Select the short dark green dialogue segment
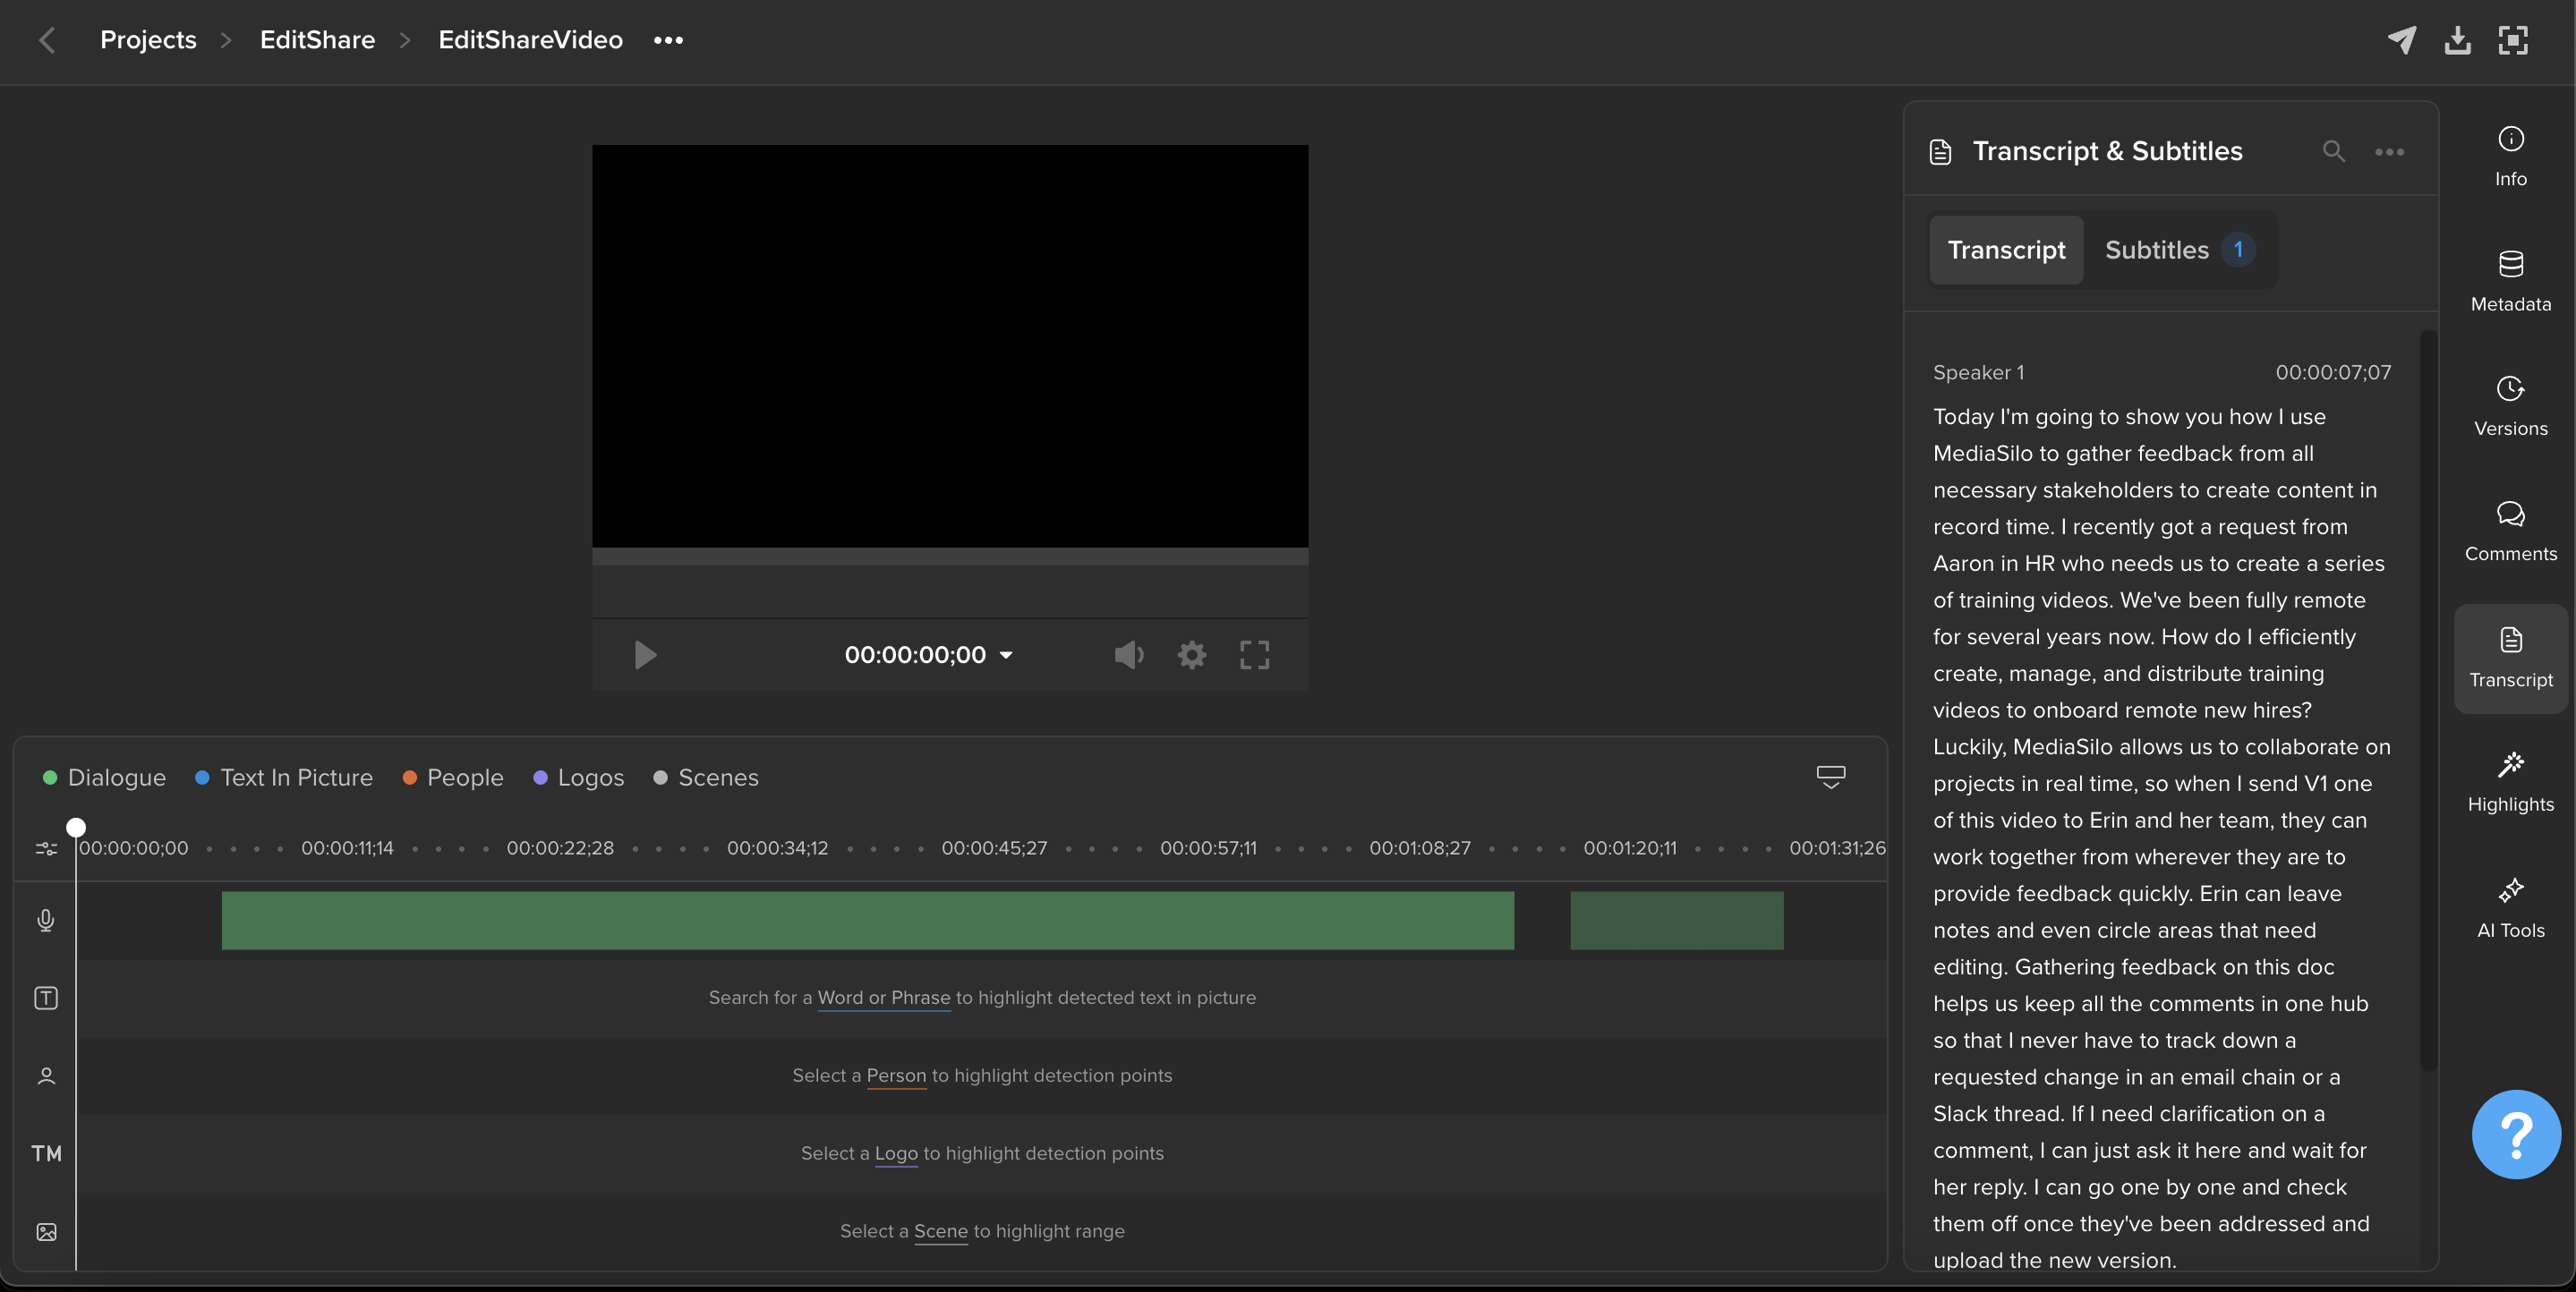Viewport: 2576px width, 1292px height. click(1676, 920)
